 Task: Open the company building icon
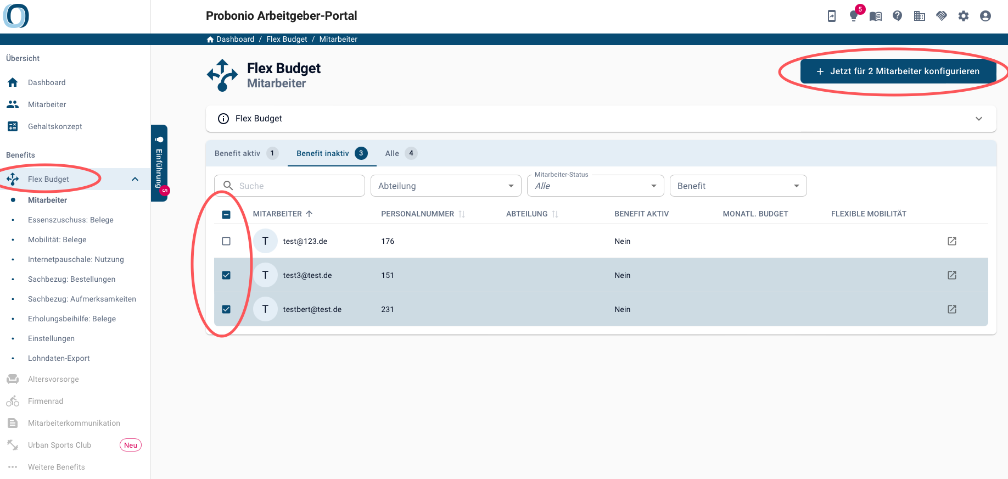click(920, 16)
